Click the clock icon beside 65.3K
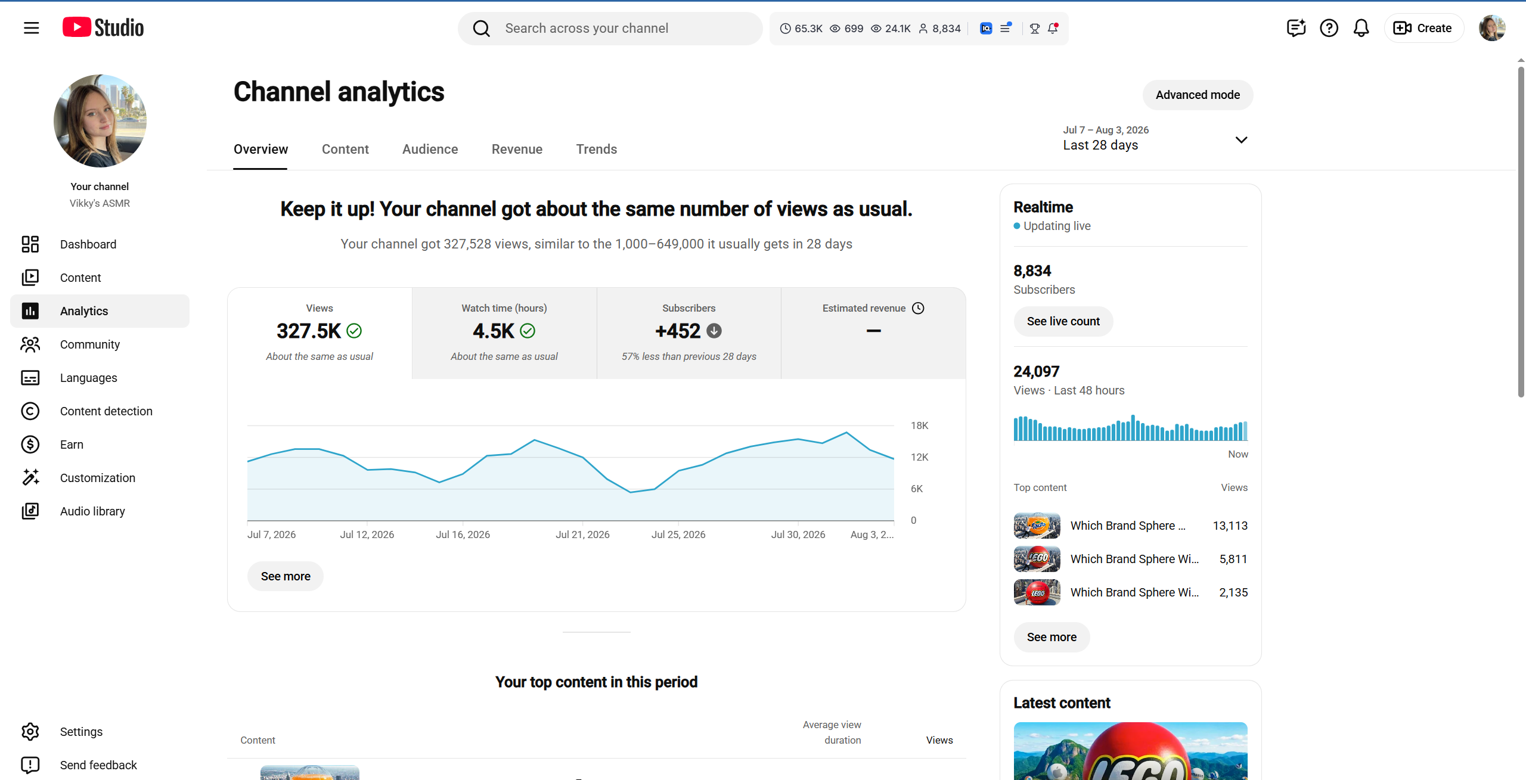The height and width of the screenshot is (780, 1526). pos(786,29)
